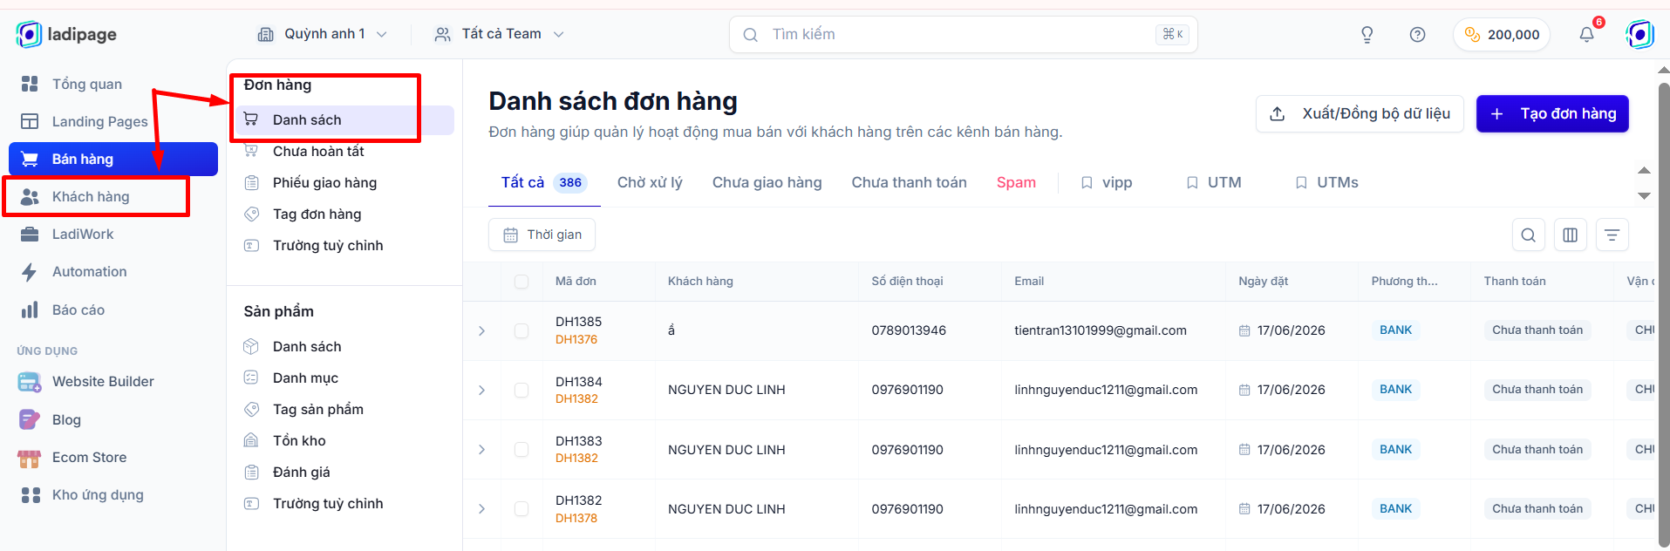Viewport: 1670px width, 551px height.
Task: Click the Ngày đặt column header
Action: (1263, 281)
